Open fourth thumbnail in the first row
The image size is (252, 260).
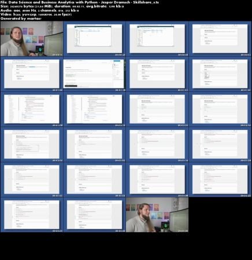click(x=220, y=39)
